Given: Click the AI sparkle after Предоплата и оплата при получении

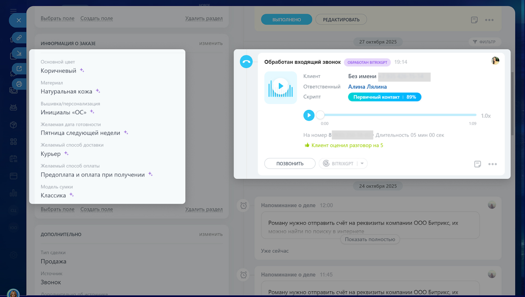Looking at the screenshot, I should pos(150,174).
